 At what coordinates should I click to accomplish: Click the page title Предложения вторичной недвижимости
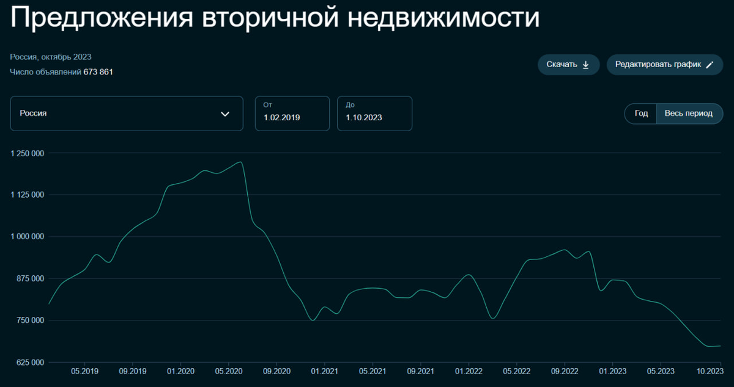[273, 18]
